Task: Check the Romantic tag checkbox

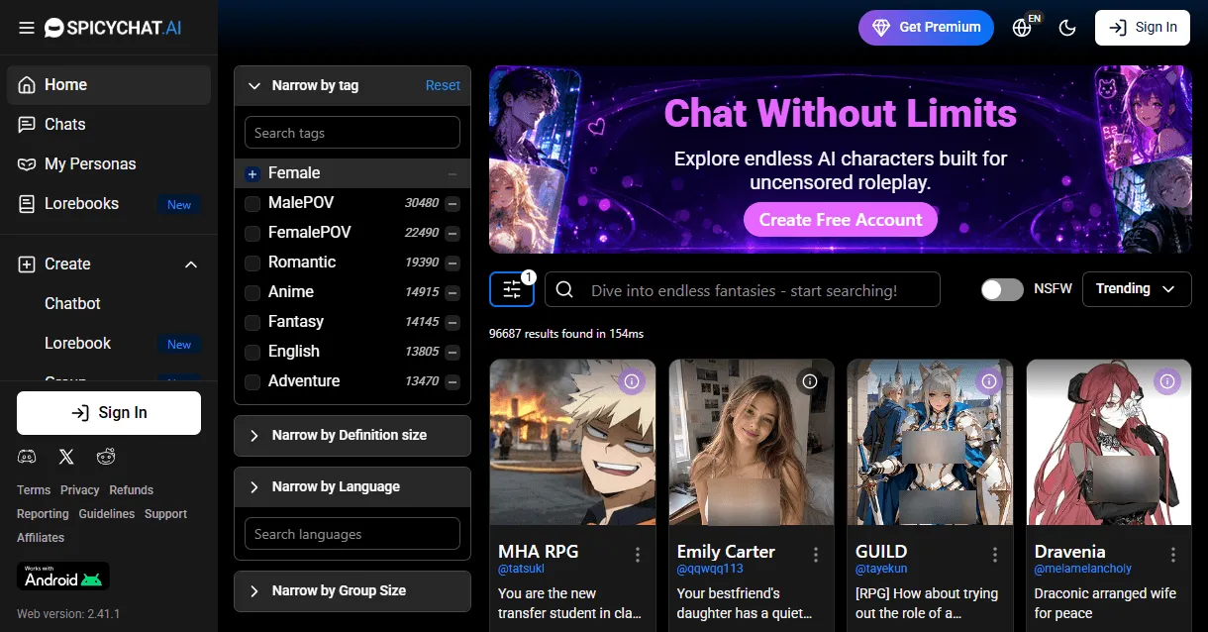Action: [x=252, y=263]
